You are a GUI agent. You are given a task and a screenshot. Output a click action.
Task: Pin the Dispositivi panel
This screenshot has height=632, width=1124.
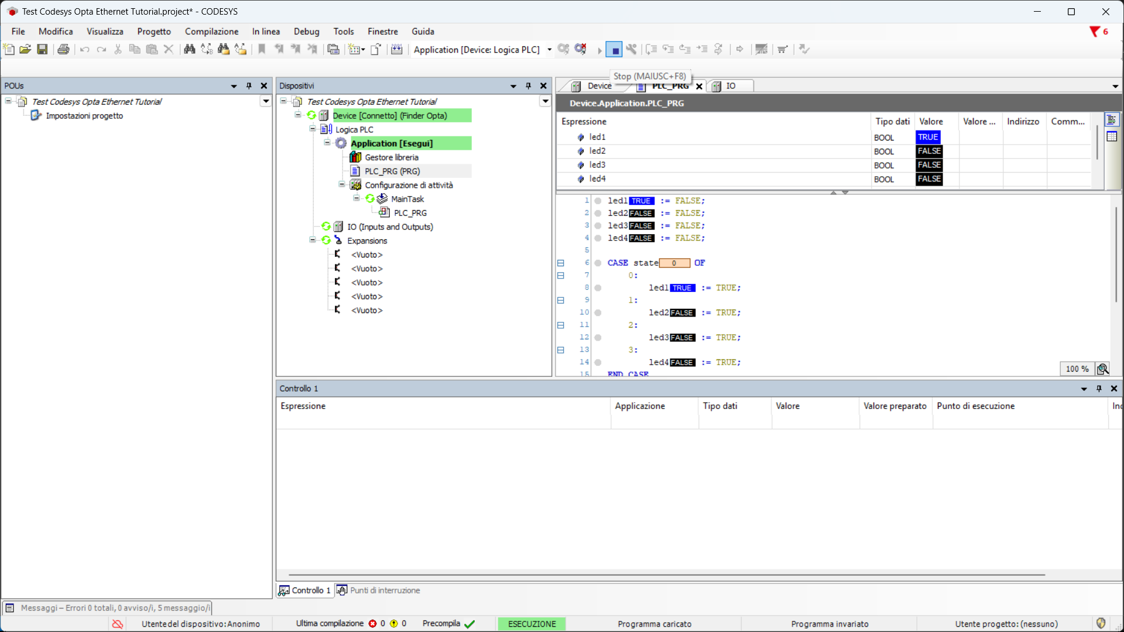click(x=528, y=86)
